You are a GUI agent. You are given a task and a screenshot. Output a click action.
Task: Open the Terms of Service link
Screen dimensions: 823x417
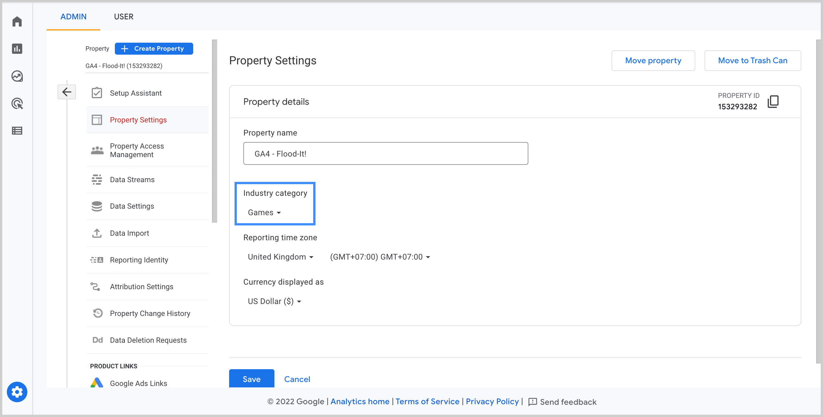pos(427,401)
